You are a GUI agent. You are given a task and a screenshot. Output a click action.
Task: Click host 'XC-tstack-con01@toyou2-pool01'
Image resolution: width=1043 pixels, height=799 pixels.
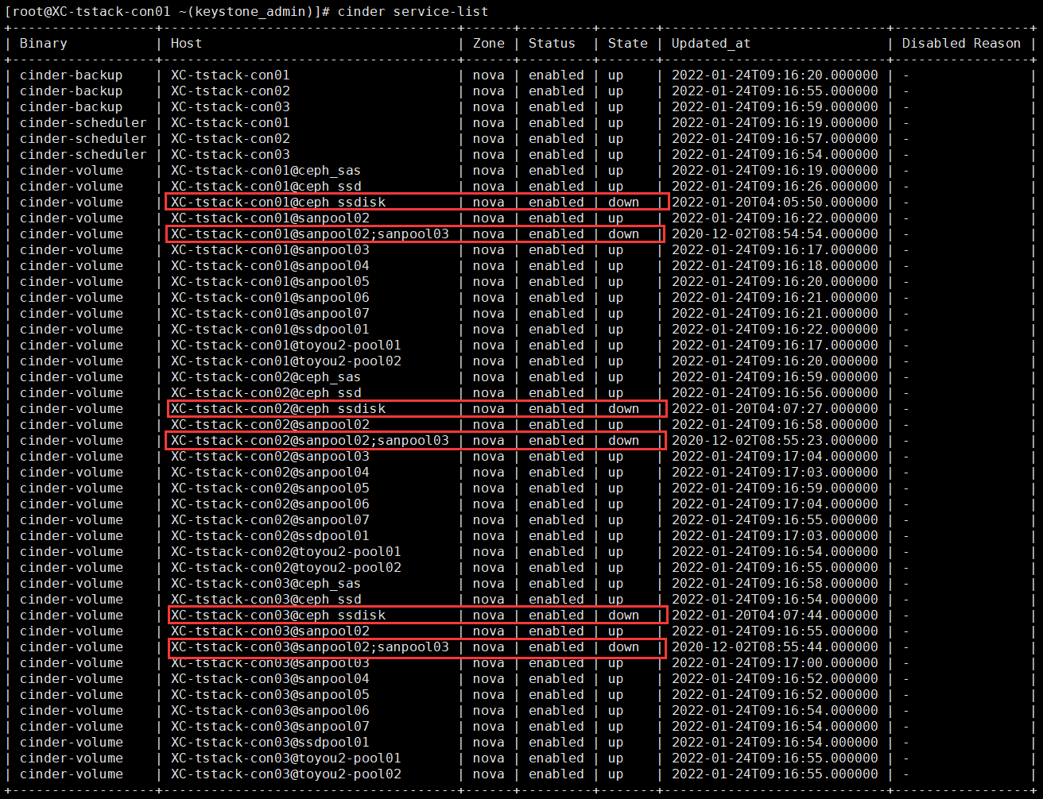pyautogui.click(x=285, y=345)
